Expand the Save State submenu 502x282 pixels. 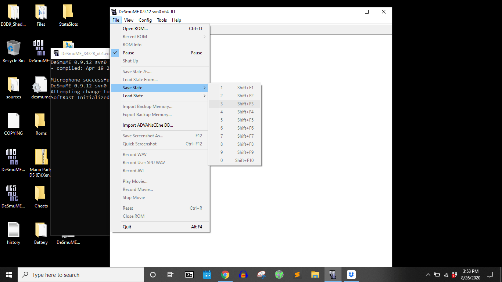(x=160, y=88)
